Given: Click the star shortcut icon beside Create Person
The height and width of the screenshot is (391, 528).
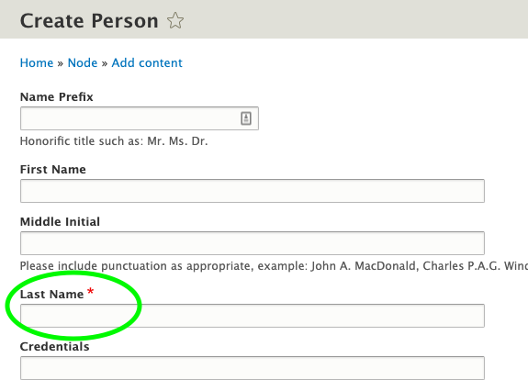Looking at the screenshot, I should click(175, 20).
